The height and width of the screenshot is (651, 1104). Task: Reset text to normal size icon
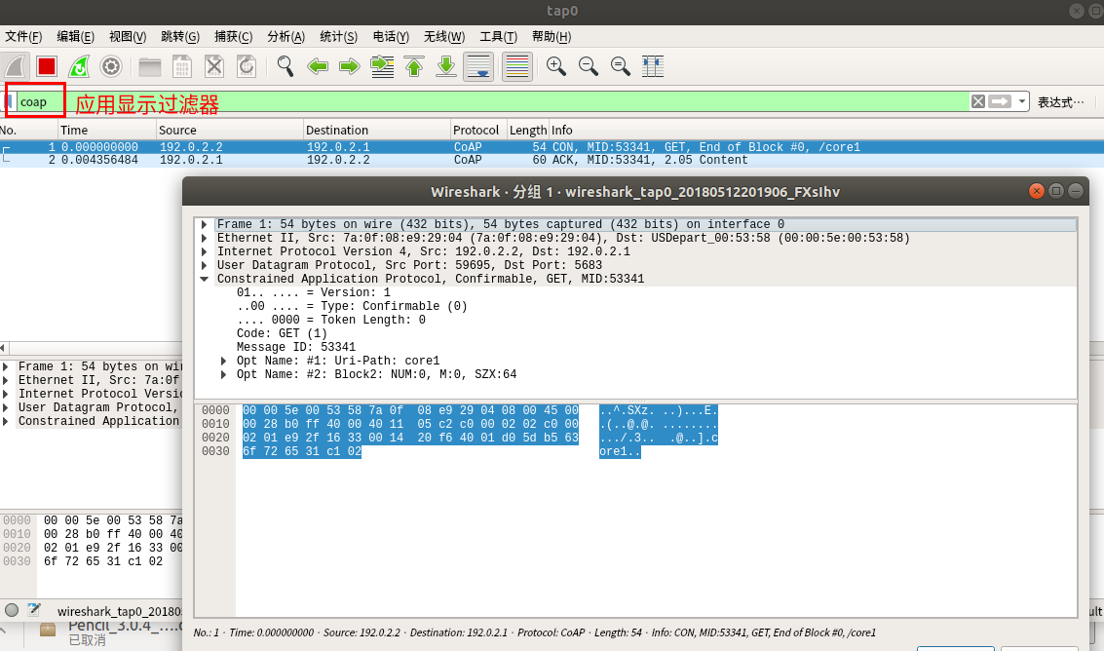pyautogui.click(x=621, y=66)
